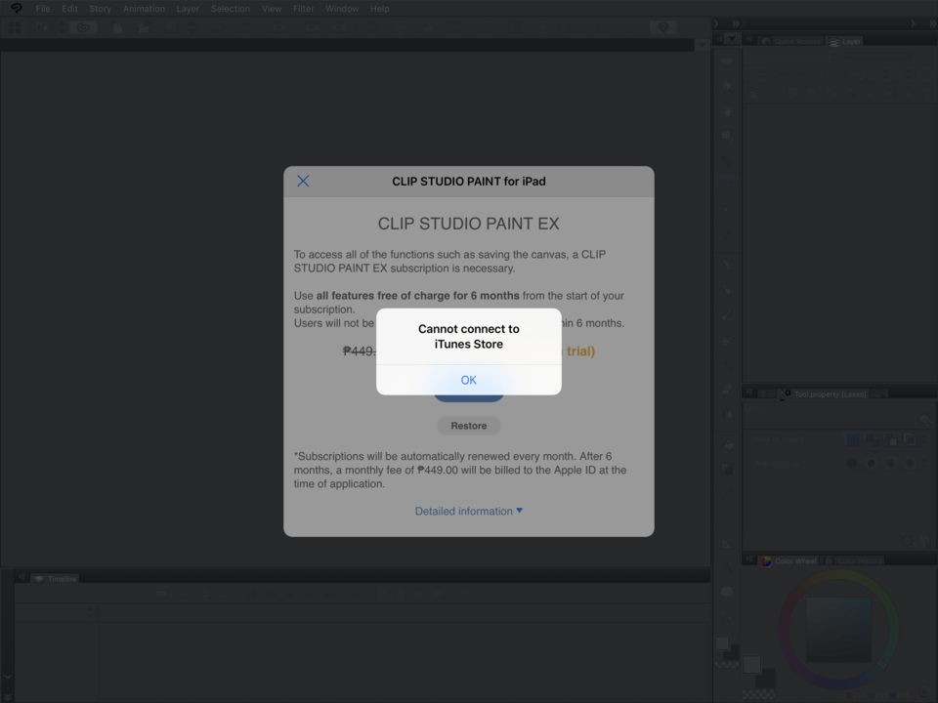Image resolution: width=938 pixels, height=703 pixels.
Task: Choose second How to create option
Action: pyautogui.click(x=871, y=439)
